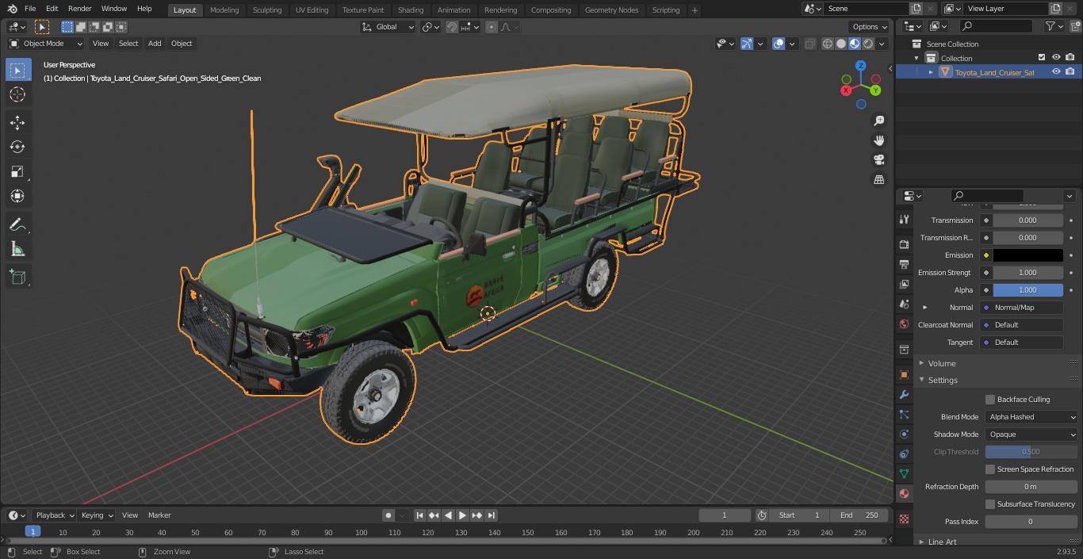Image resolution: width=1083 pixels, height=559 pixels.
Task: Switch to Shading workspace tab
Action: pos(410,10)
